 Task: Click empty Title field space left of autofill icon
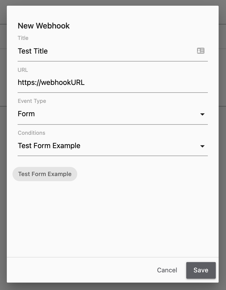click(122, 51)
